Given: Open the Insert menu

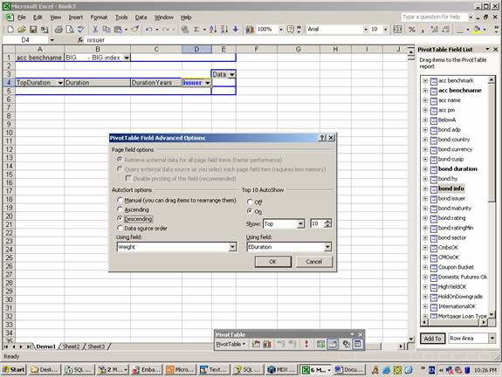Looking at the screenshot, I should 76,17.
